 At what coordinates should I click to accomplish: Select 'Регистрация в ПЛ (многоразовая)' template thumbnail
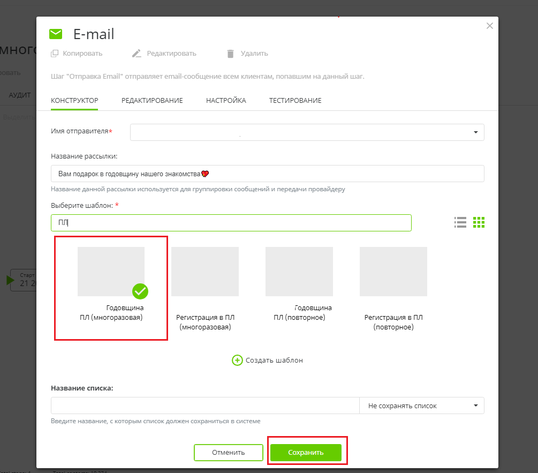205,272
